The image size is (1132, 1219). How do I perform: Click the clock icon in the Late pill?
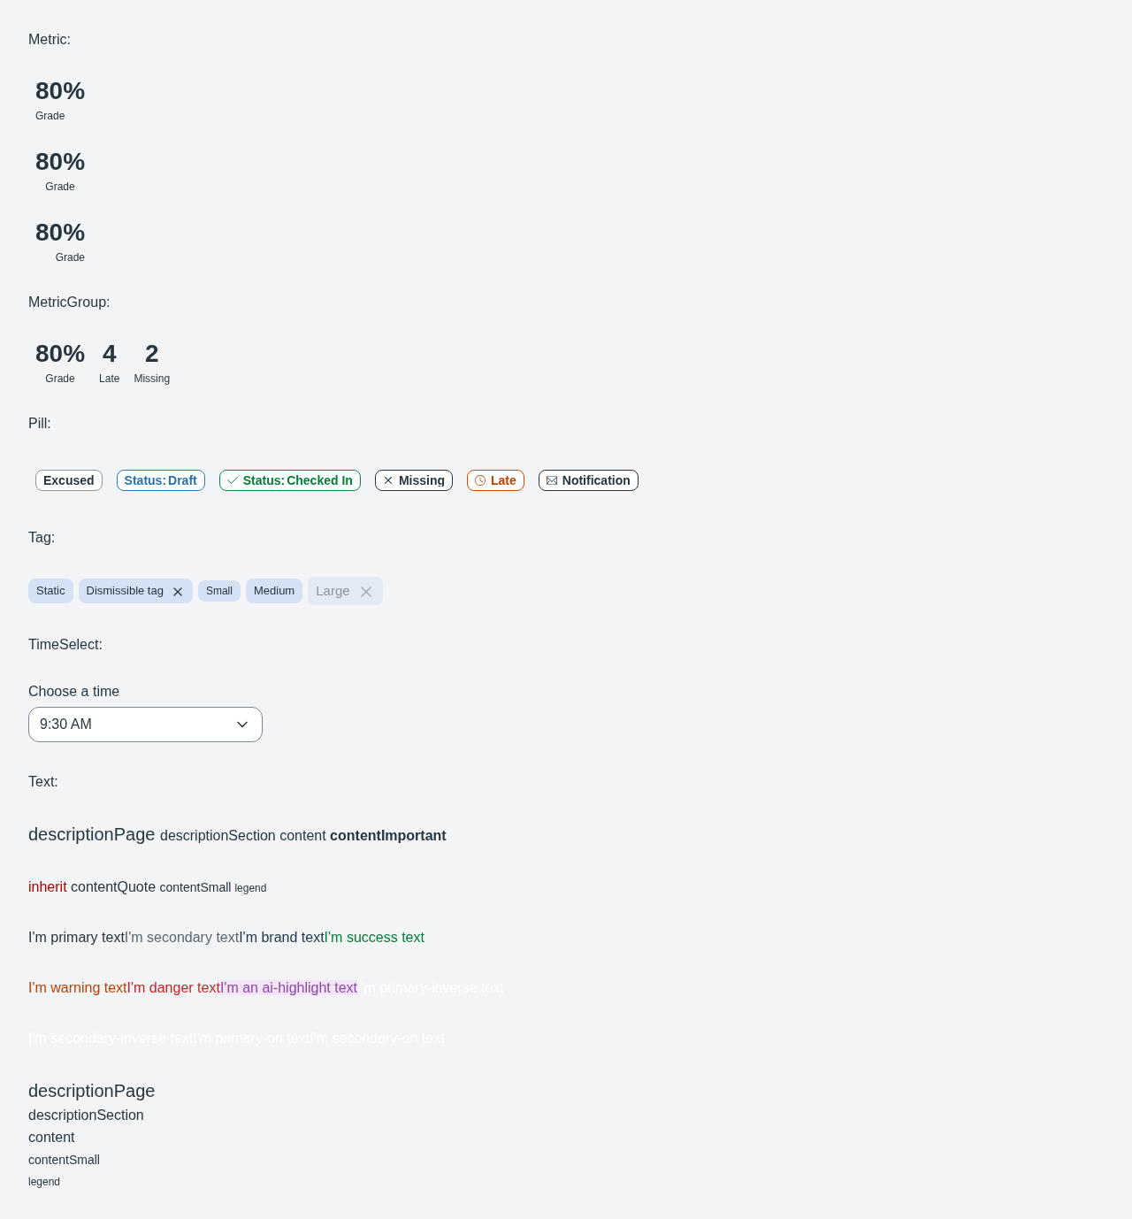(480, 480)
